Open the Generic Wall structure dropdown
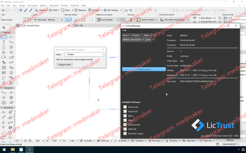The width and height of the screenshot is (246, 153). [x=147, y=20]
